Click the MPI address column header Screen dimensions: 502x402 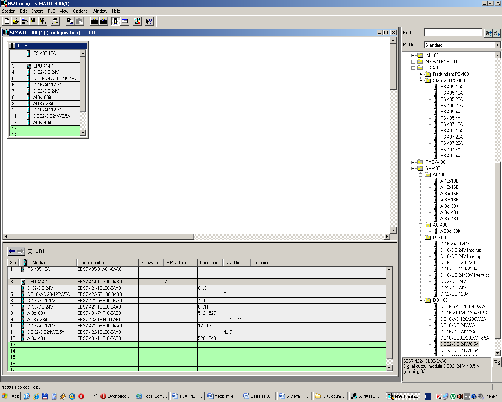[x=180, y=263]
